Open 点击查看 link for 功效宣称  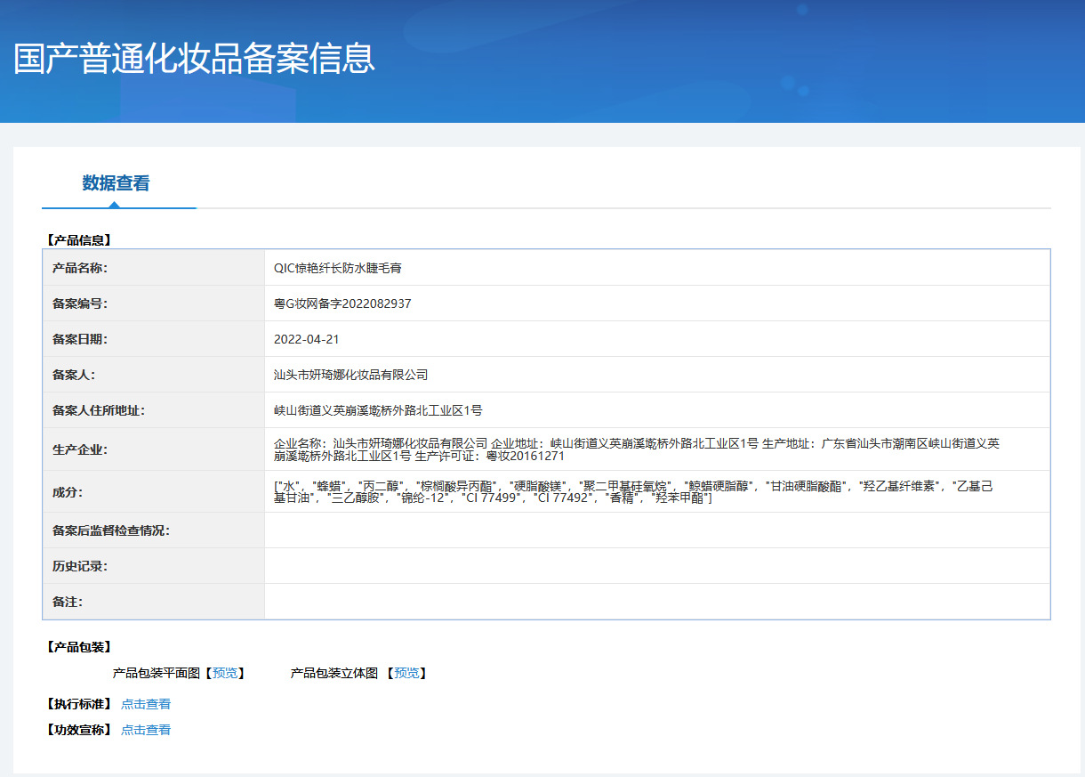[x=146, y=730]
